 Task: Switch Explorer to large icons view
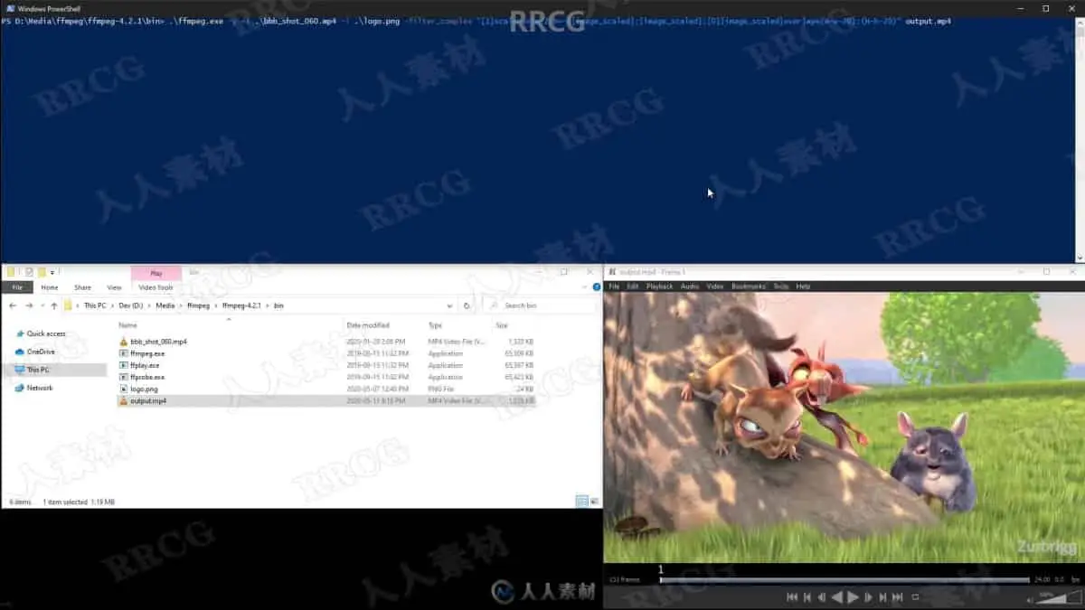click(594, 502)
